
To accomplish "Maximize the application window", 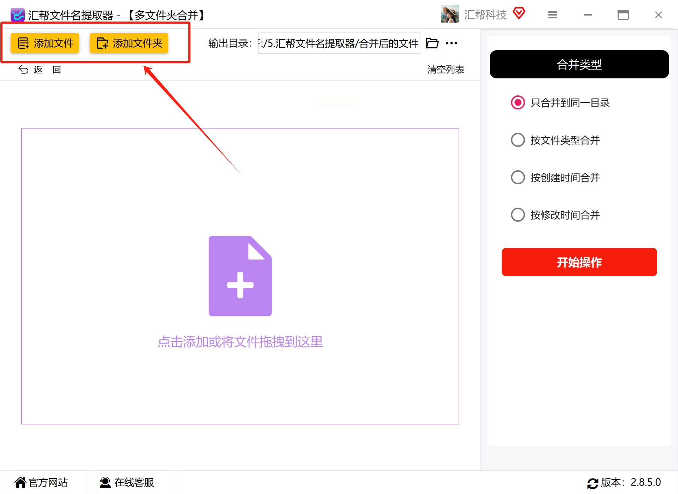I will [x=623, y=15].
